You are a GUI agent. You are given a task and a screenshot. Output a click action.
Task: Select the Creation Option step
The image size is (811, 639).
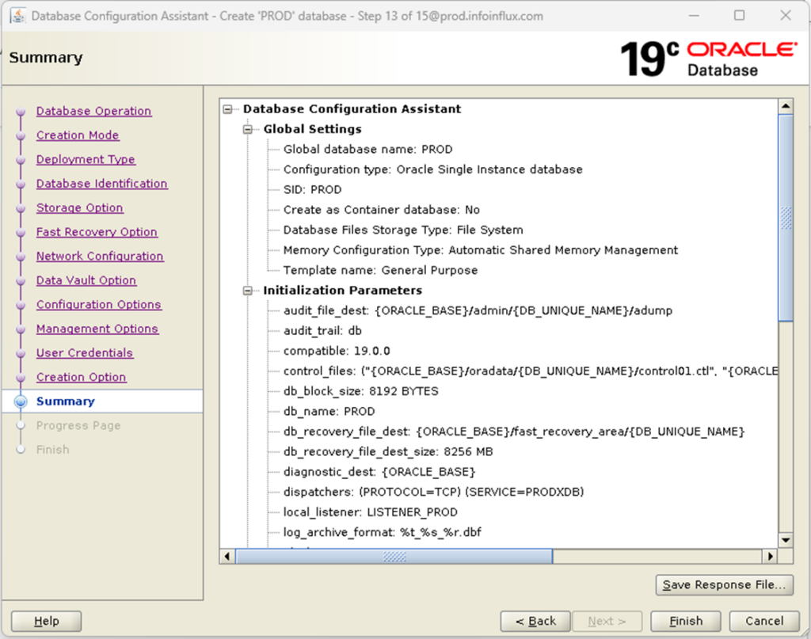point(81,377)
